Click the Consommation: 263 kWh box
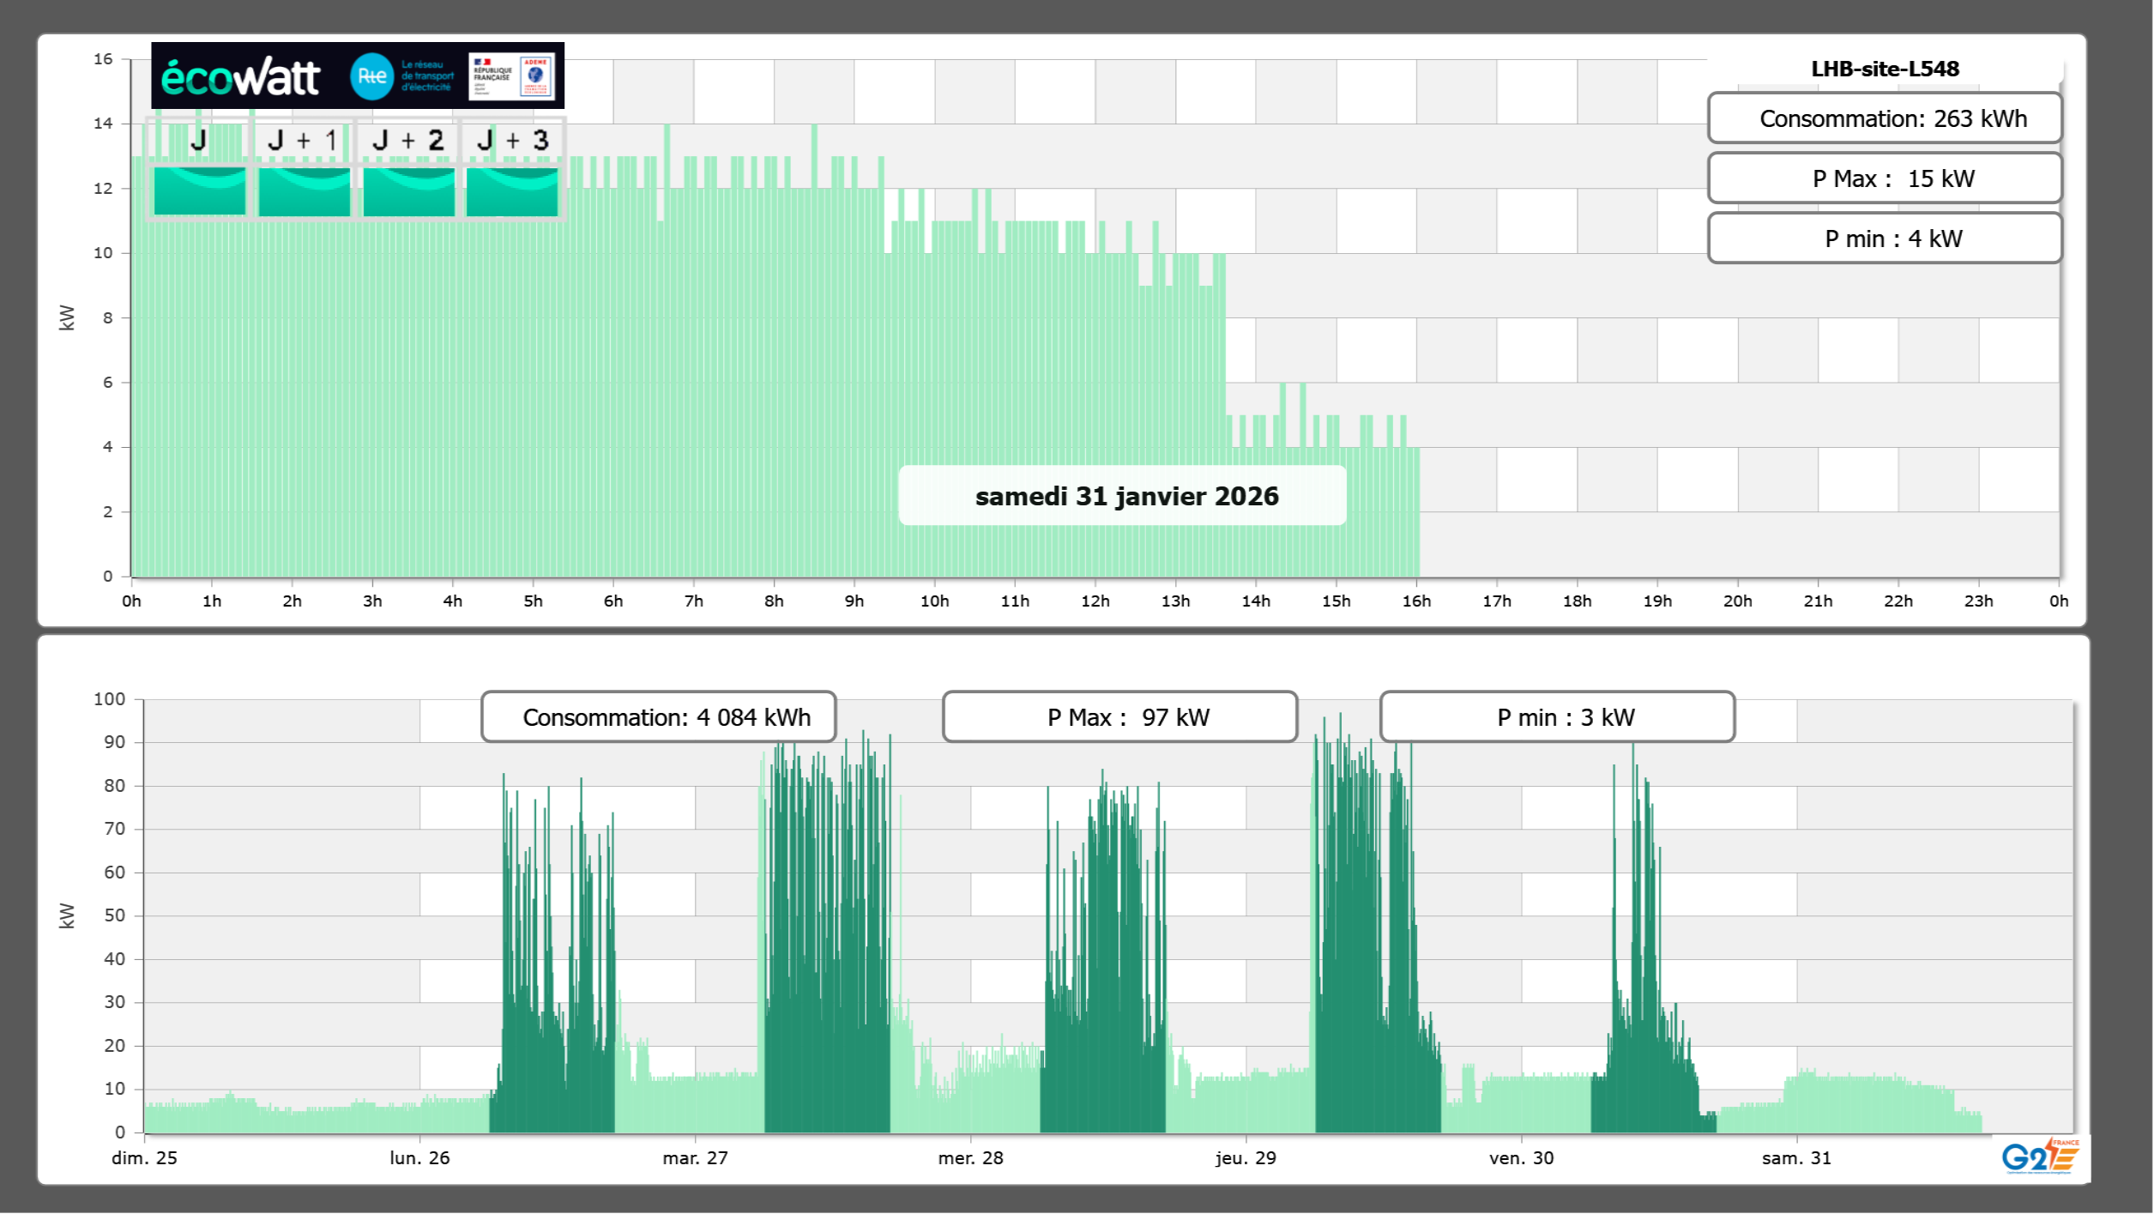 (1885, 118)
